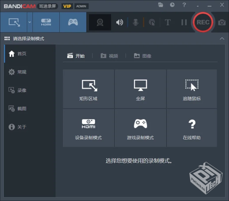Click 选择您想要使用的录制模式 text
The image size is (229, 201).
(x=139, y=161)
